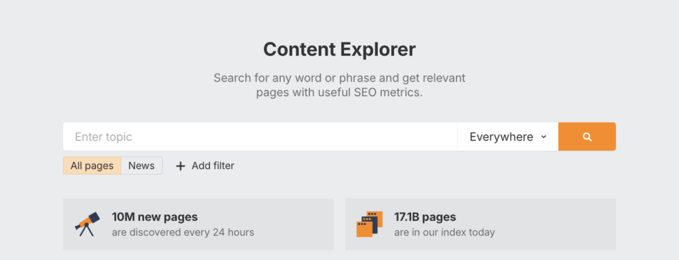
Task: Open the Everywhere search scope dropdown
Action: click(507, 137)
